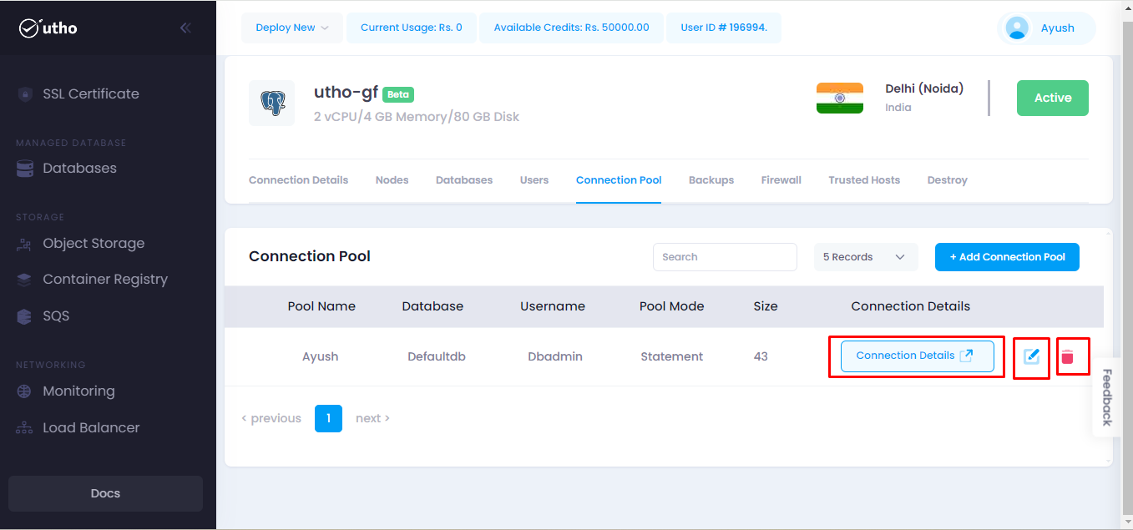Open Connection Details for Ayush pool
Image resolution: width=1133 pixels, height=530 pixels.
click(x=917, y=356)
